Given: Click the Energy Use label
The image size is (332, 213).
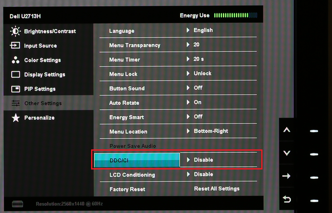Looking at the screenshot, I should pyautogui.click(x=195, y=15).
